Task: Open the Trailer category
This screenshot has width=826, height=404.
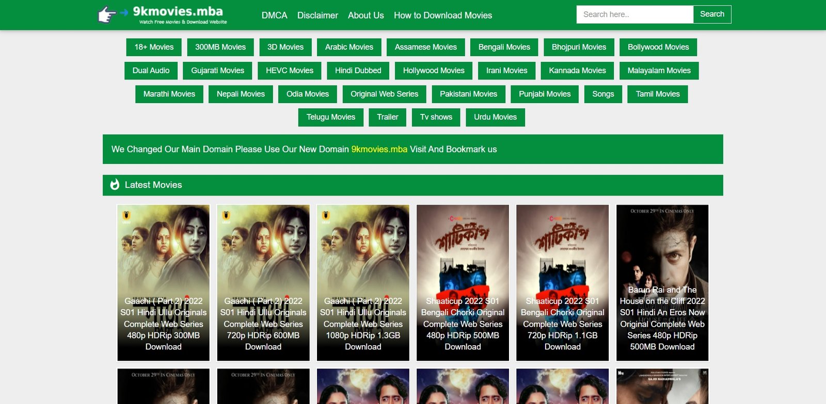Action: 388,117
